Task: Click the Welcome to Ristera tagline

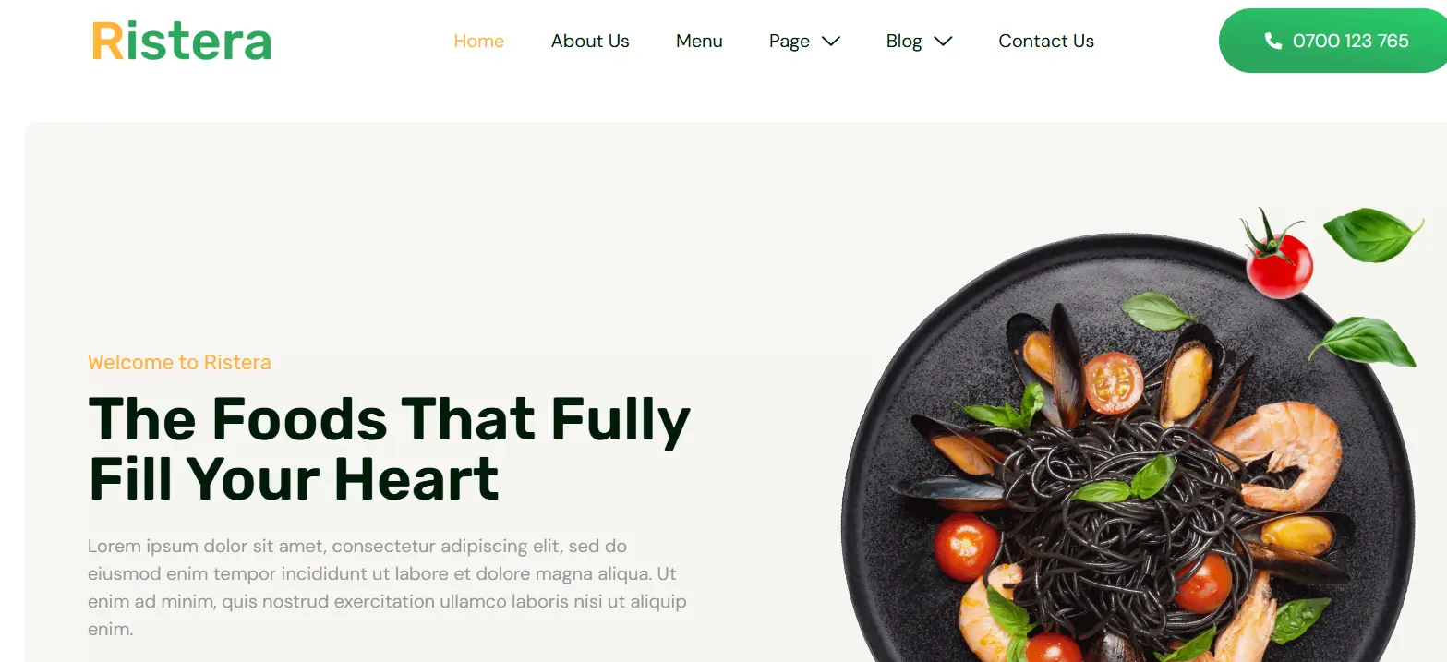Action: 179,362
